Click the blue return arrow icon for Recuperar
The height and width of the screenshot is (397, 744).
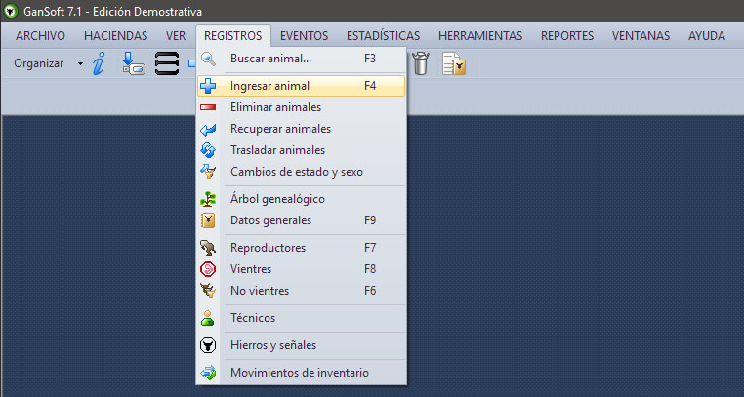point(208,129)
